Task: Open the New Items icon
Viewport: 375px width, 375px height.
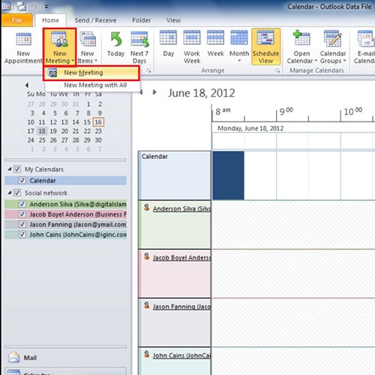Action: [x=88, y=39]
